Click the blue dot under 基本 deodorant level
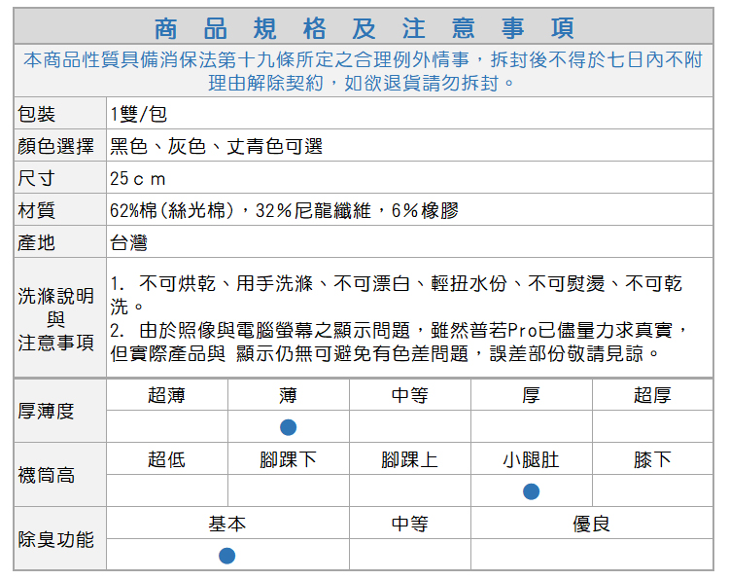729x580 pixels. pos(226,556)
